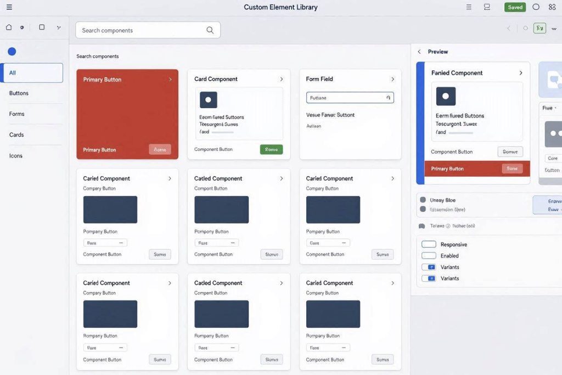Open the list view icon in header
Viewport: 562px width, 375px height.
(x=469, y=7)
